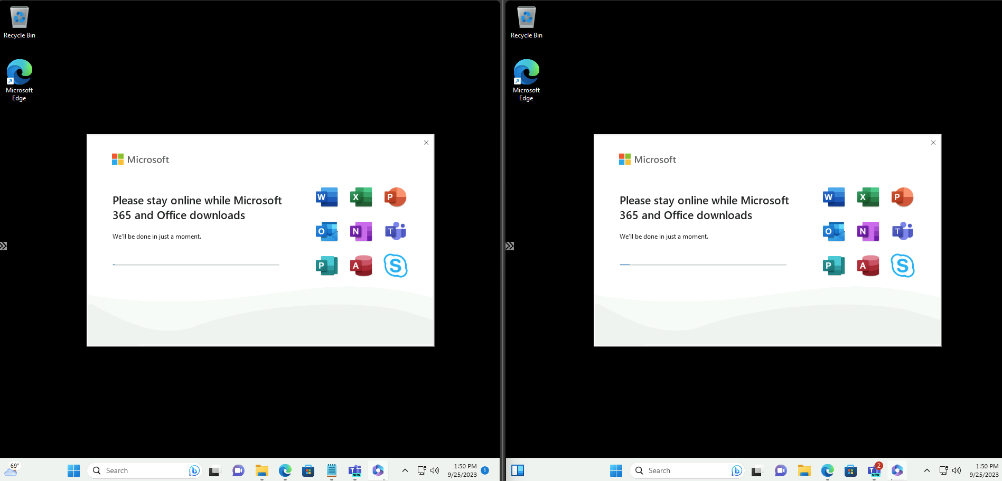Close the left Microsoft 365 installer dialog

(x=426, y=143)
